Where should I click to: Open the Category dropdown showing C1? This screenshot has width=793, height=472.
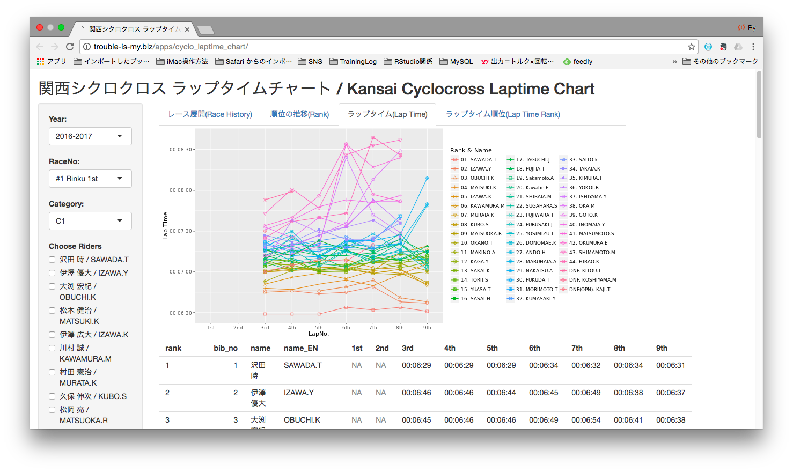(x=90, y=221)
